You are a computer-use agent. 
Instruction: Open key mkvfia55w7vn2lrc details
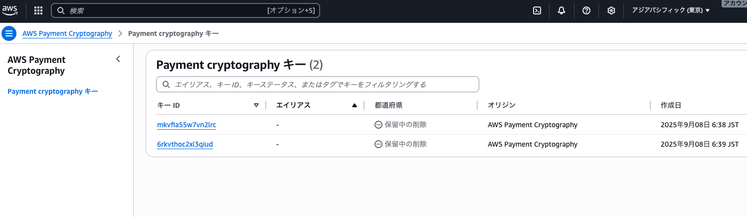pos(187,125)
